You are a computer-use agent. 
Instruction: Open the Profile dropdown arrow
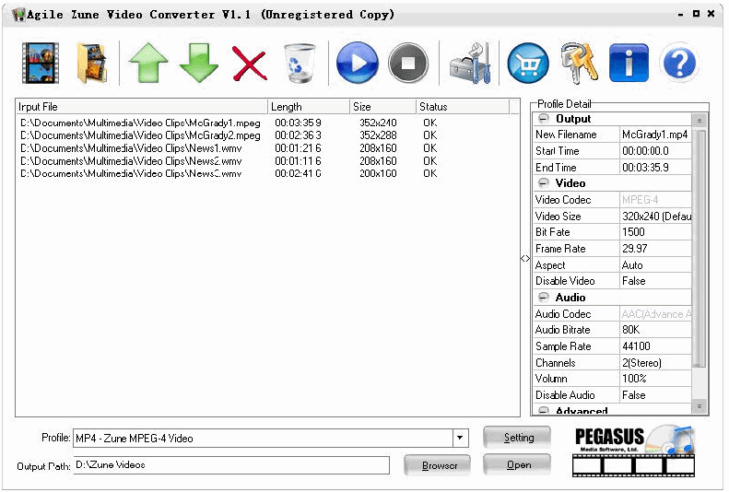click(460, 438)
